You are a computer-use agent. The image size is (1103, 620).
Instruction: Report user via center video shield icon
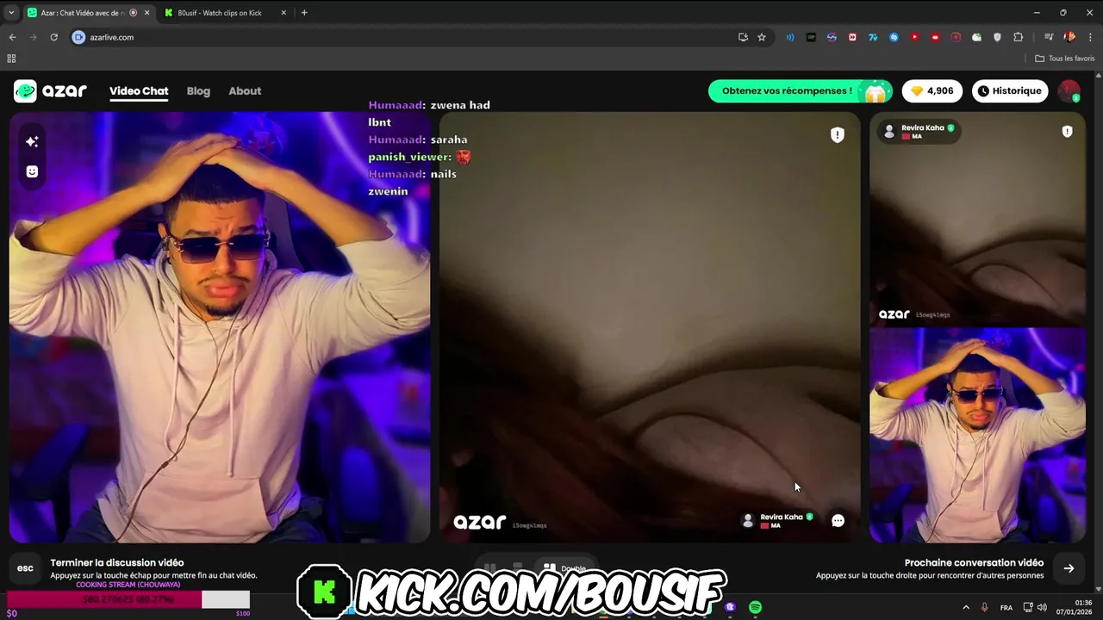pos(837,134)
